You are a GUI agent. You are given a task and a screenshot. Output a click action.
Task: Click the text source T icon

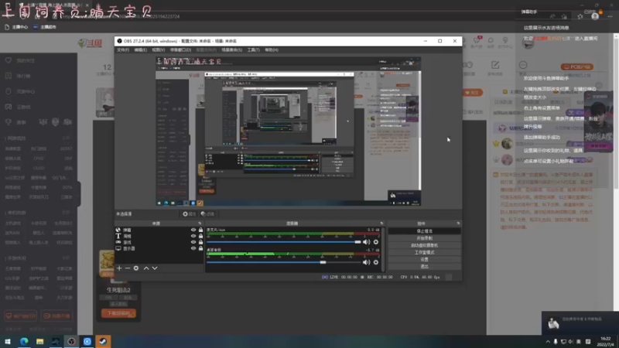118,236
